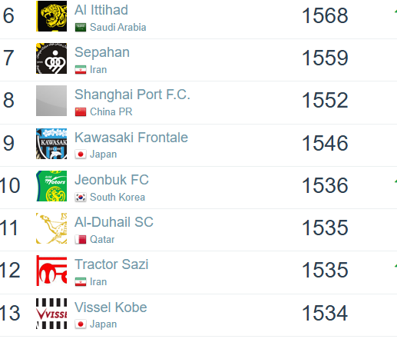Screen dimensions: 397x339
Task: Click the Kawasaki Frontale club badge
Action: click(51, 144)
